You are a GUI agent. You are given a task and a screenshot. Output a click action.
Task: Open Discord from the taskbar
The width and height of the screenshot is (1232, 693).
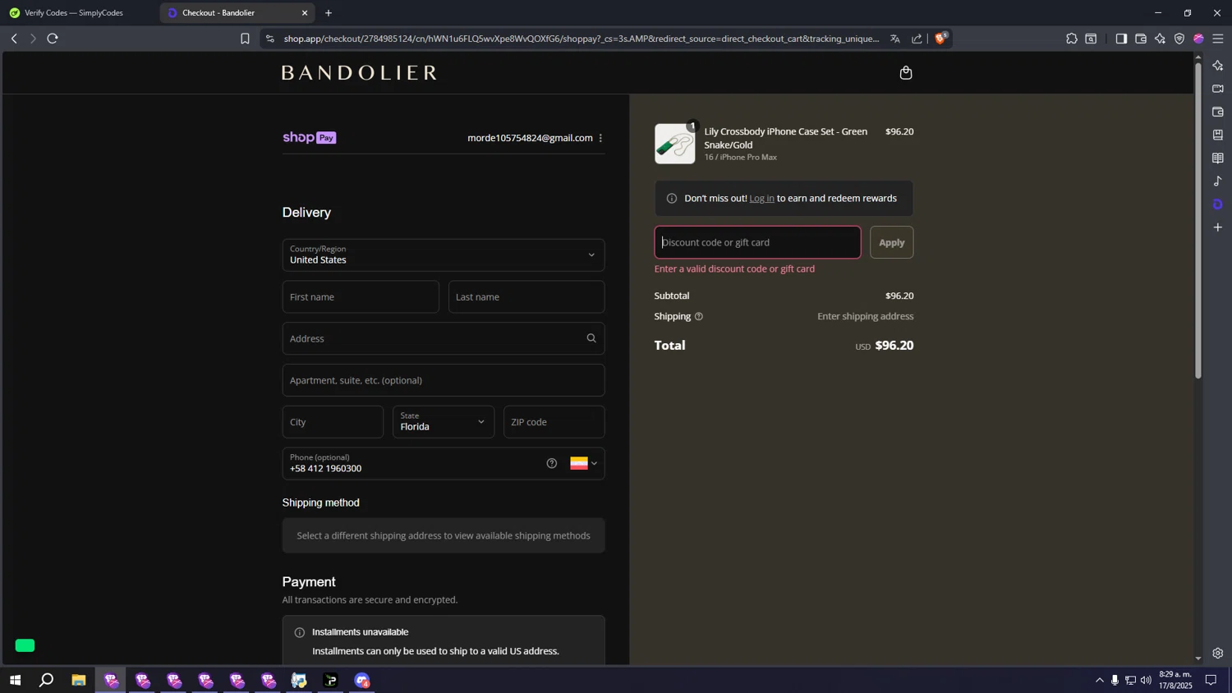point(362,680)
